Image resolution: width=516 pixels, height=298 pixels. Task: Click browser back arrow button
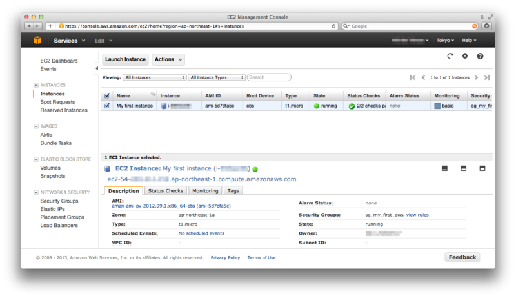click(29, 26)
